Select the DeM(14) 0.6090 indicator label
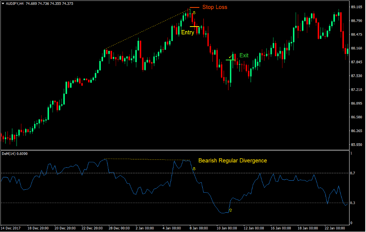The width and height of the screenshot is (366, 232). coord(15,154)
